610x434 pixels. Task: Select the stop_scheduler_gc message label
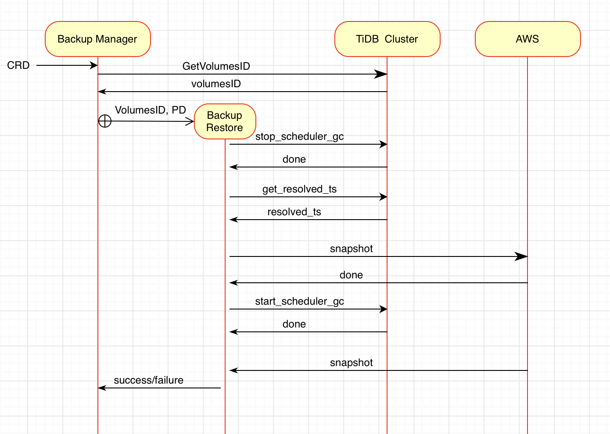point(300,136)
